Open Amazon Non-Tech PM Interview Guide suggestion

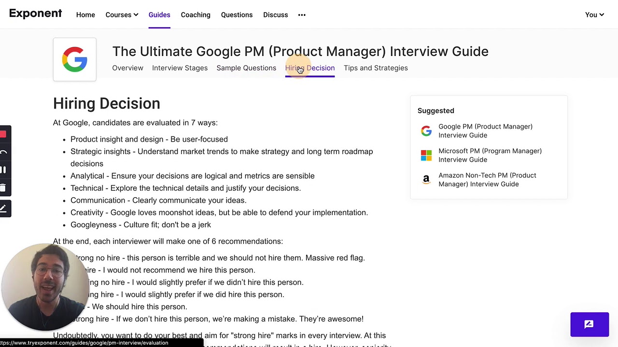pos(487,180)
